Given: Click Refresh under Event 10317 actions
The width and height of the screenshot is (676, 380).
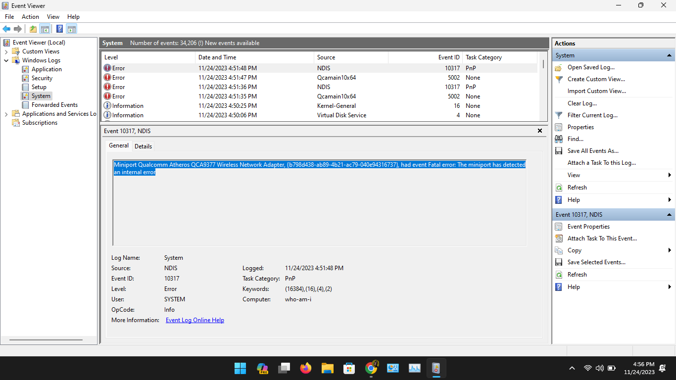Looking at the screenshot, I should pyautogui.click(x=577, y=275).
